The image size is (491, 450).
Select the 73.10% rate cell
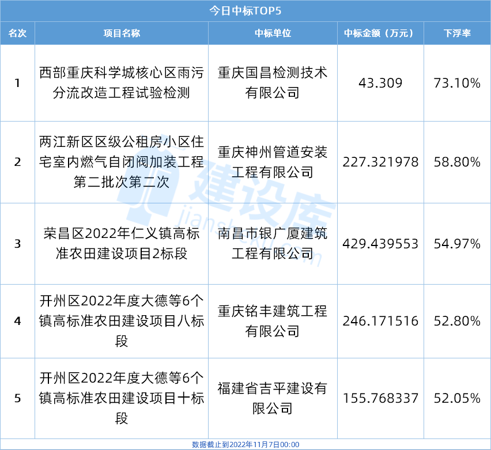tap(457, 83)
